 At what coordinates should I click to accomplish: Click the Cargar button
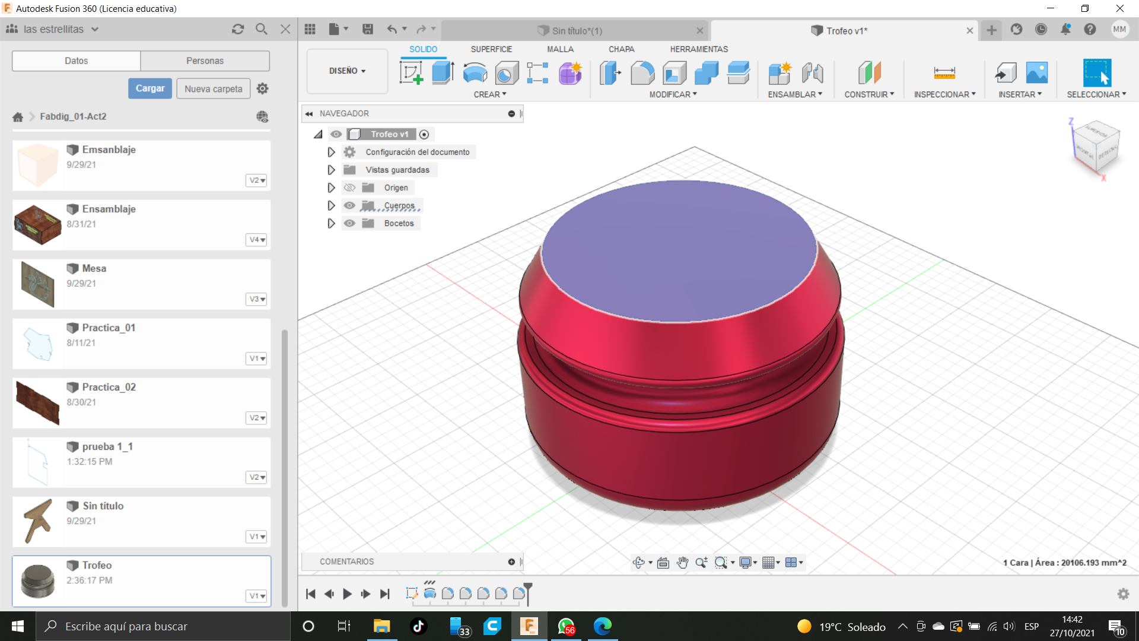coord(150,88)
